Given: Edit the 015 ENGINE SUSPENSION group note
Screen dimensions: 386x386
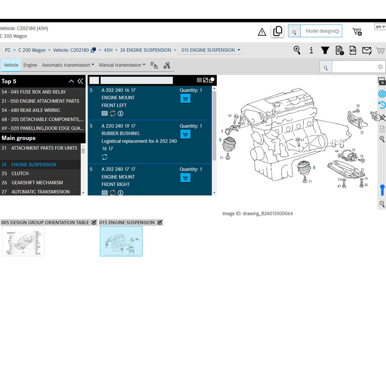Looking at the screenshot, I should pyautogui.click(x=160, y=222).
